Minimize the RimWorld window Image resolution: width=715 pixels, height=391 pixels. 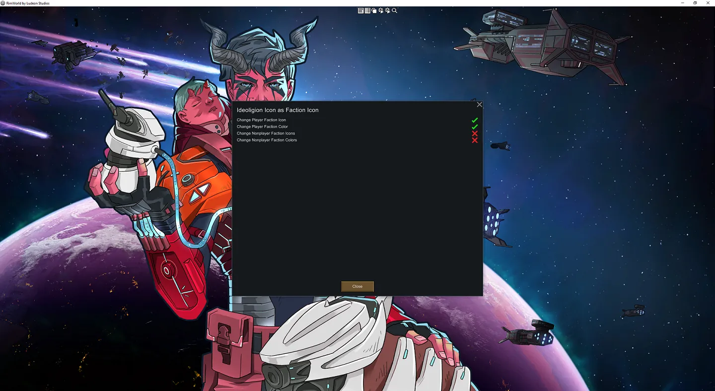682,3
